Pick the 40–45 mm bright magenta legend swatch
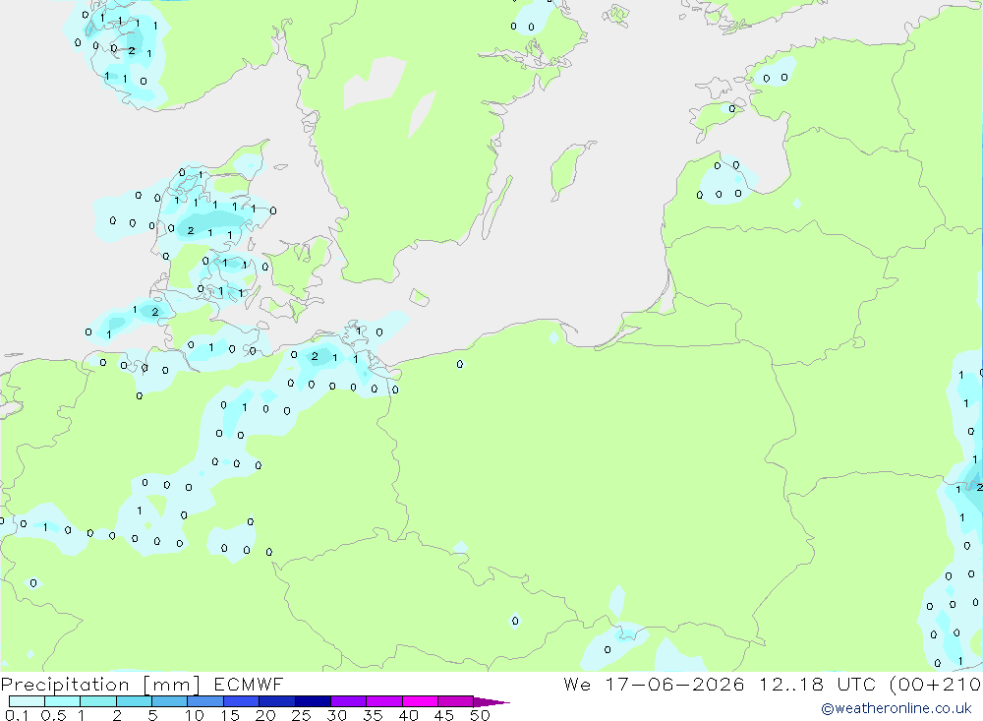983x721 pixels. (420, 701)
